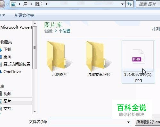
Task: Click the pictures library icon in address bar
Action: coord(13,4)
